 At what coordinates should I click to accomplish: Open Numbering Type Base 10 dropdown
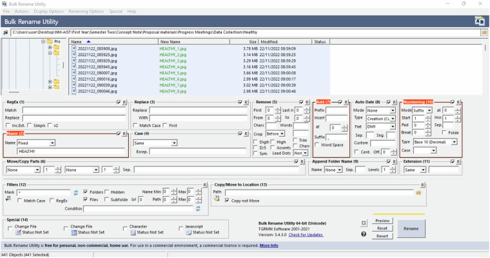(435, 142)
